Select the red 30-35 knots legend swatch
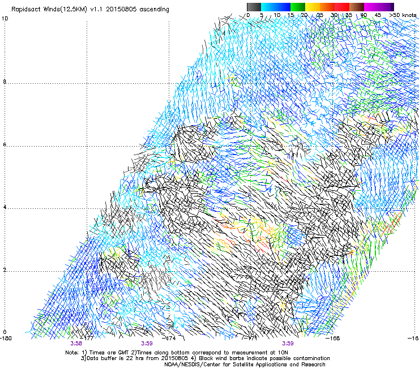 (x=342, y=7)
